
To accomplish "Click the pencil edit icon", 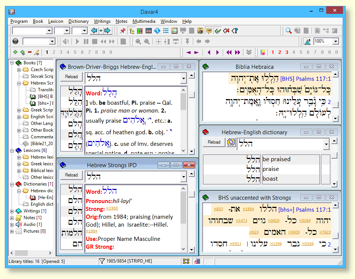I will click(37, 52).
